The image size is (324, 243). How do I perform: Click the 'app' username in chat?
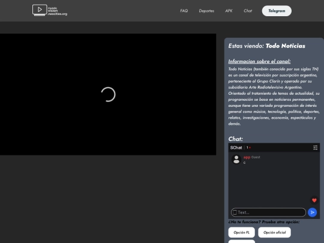[x=247, y=157]
